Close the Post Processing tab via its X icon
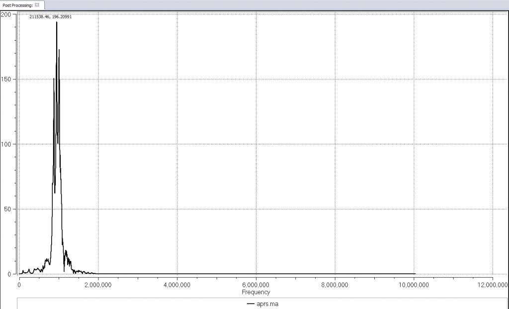Image resolution: width=509 pixels, height=309 pixels. coord(37,4)
